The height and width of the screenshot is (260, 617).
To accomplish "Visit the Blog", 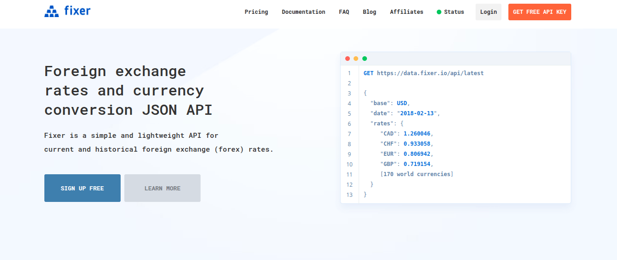I will point(369,12).
